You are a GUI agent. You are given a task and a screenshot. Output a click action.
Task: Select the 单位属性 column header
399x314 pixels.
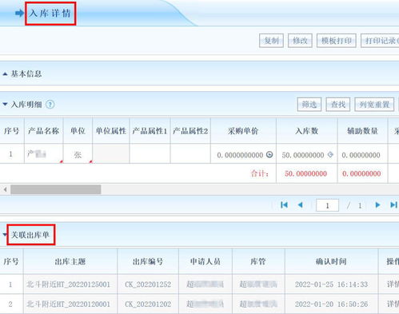point(111,131)
